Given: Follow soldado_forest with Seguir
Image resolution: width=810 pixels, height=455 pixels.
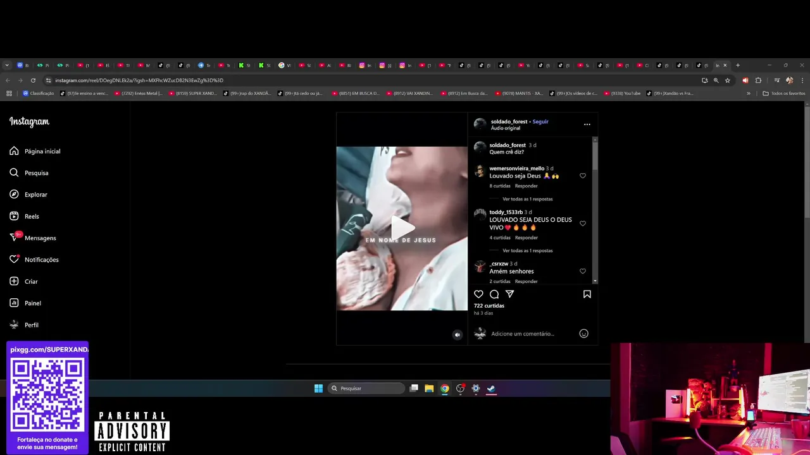Looking at the screenshot, I should 540,121.
